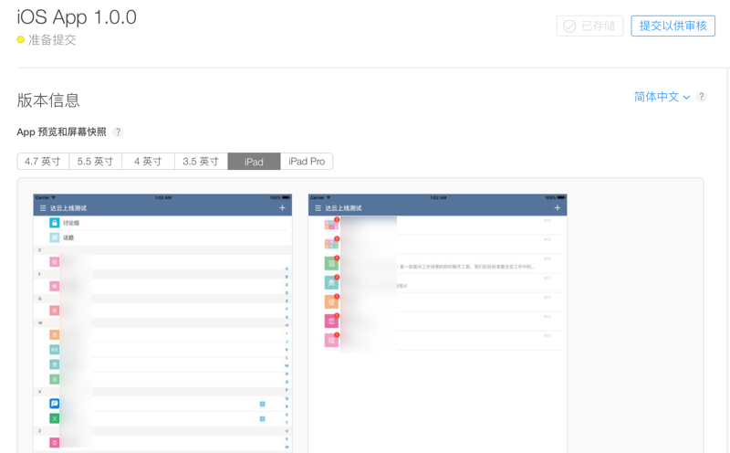
Task: Click the help icon next to App 预览和屏幕快照
Action: (x=119, y=132)
